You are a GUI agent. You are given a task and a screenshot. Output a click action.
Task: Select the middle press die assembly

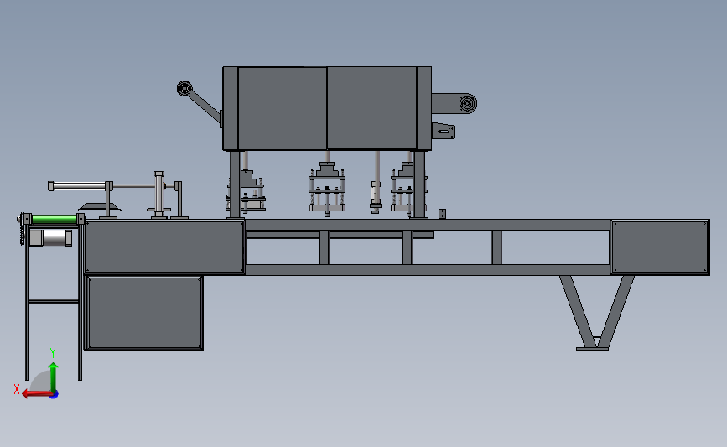(x=327, y=190)
